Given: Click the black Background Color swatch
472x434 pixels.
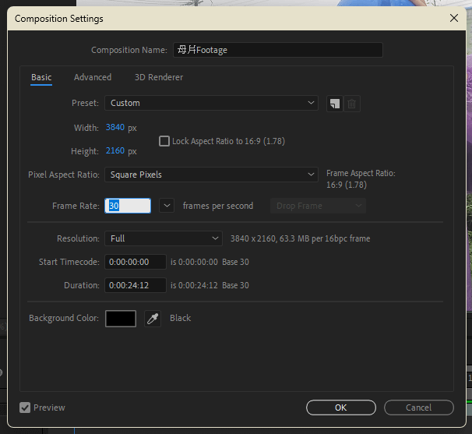Looking at the screenshot, I should pos(121,319).
